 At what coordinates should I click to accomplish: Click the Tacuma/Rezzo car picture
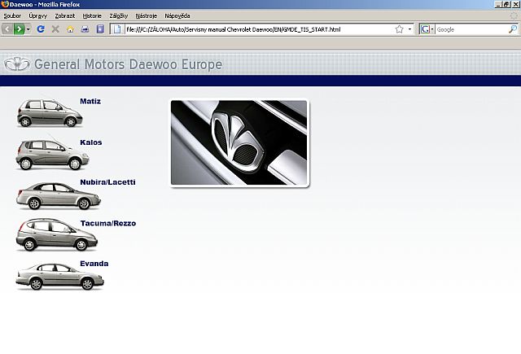click(x=56, y=234)
